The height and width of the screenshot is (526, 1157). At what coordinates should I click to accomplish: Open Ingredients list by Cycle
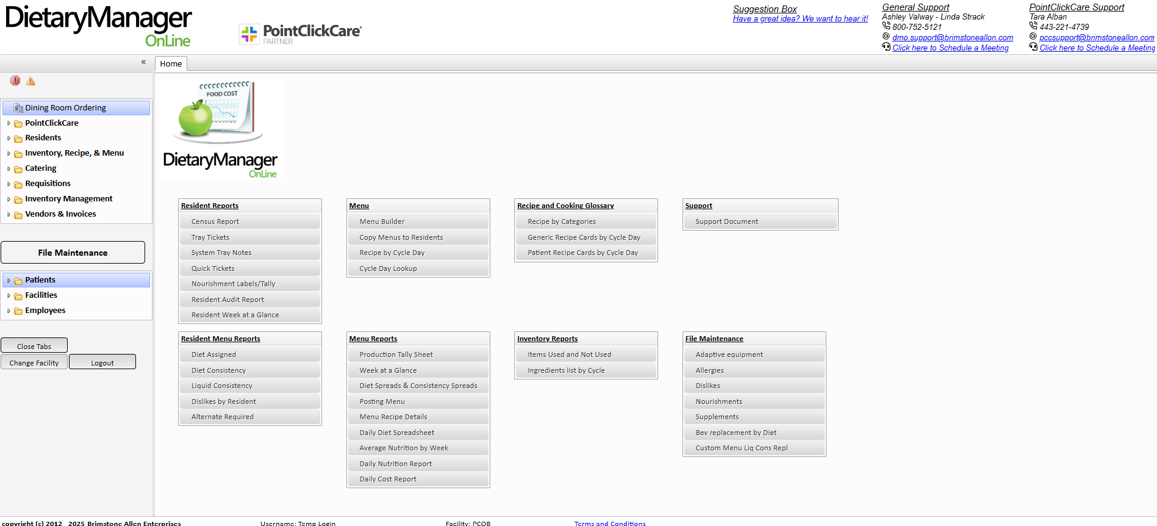586,370
